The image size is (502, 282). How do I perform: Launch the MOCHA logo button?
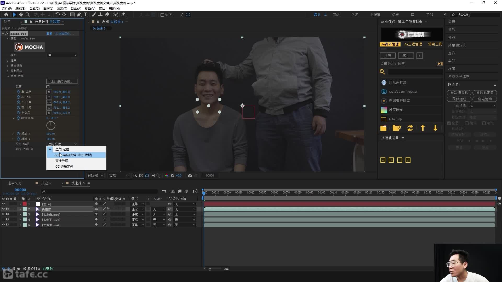29,47
